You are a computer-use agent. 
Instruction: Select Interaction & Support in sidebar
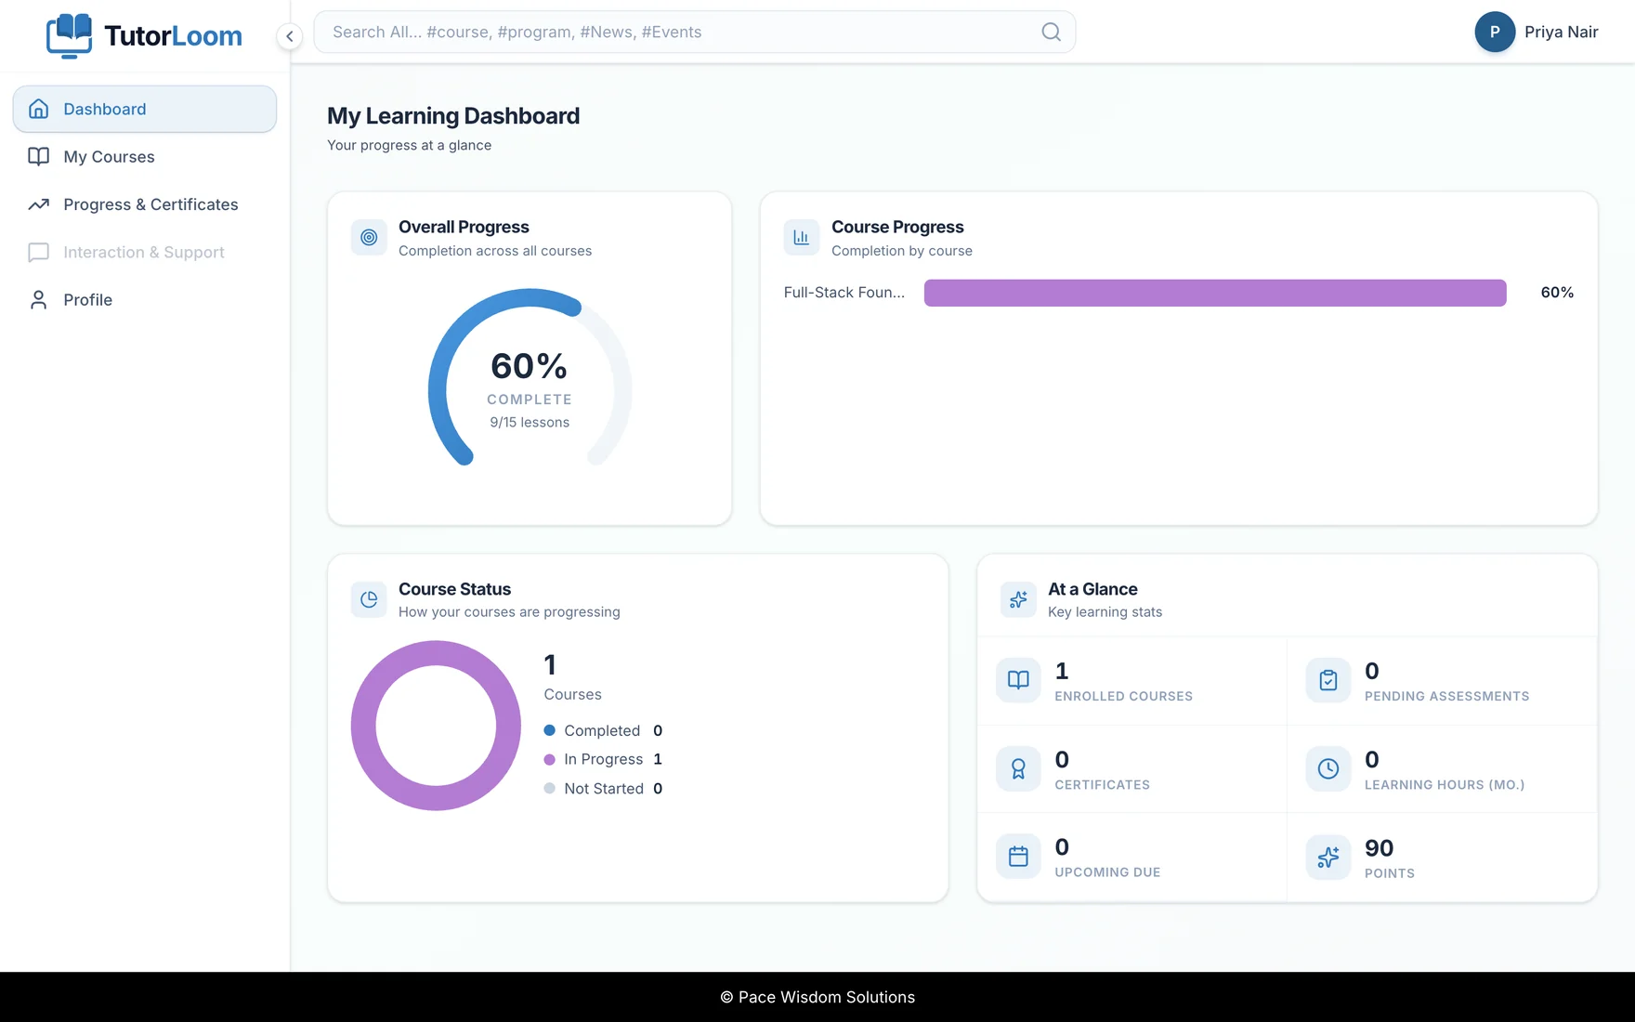145,252
